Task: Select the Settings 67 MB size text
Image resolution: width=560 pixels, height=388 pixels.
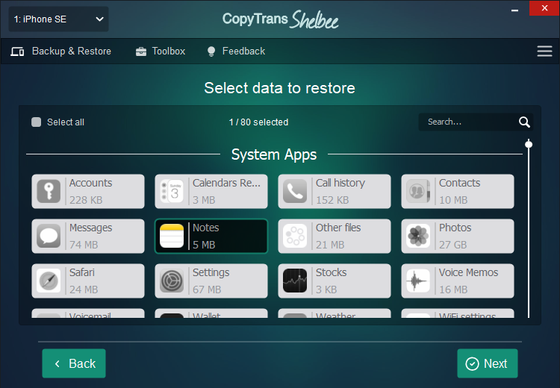Action: pos(207,289)
